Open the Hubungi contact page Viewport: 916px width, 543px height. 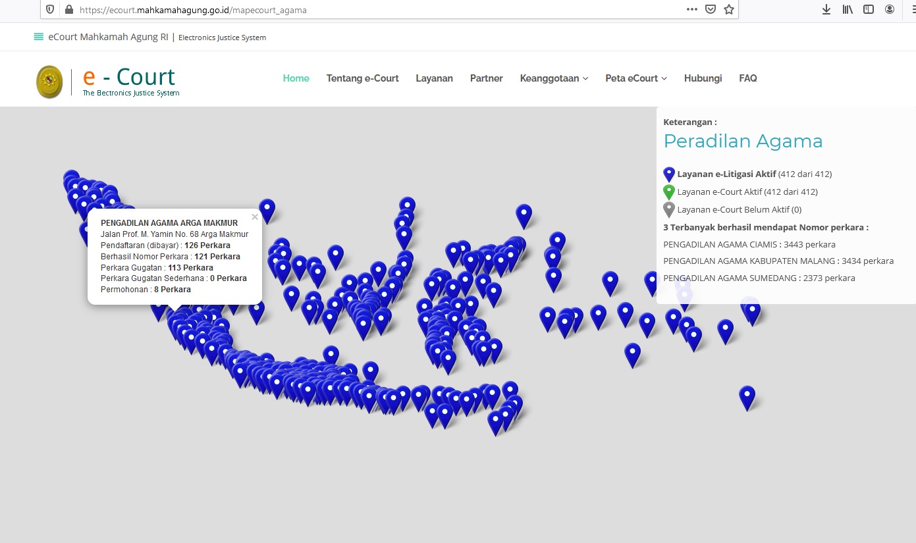coord(703,78)
